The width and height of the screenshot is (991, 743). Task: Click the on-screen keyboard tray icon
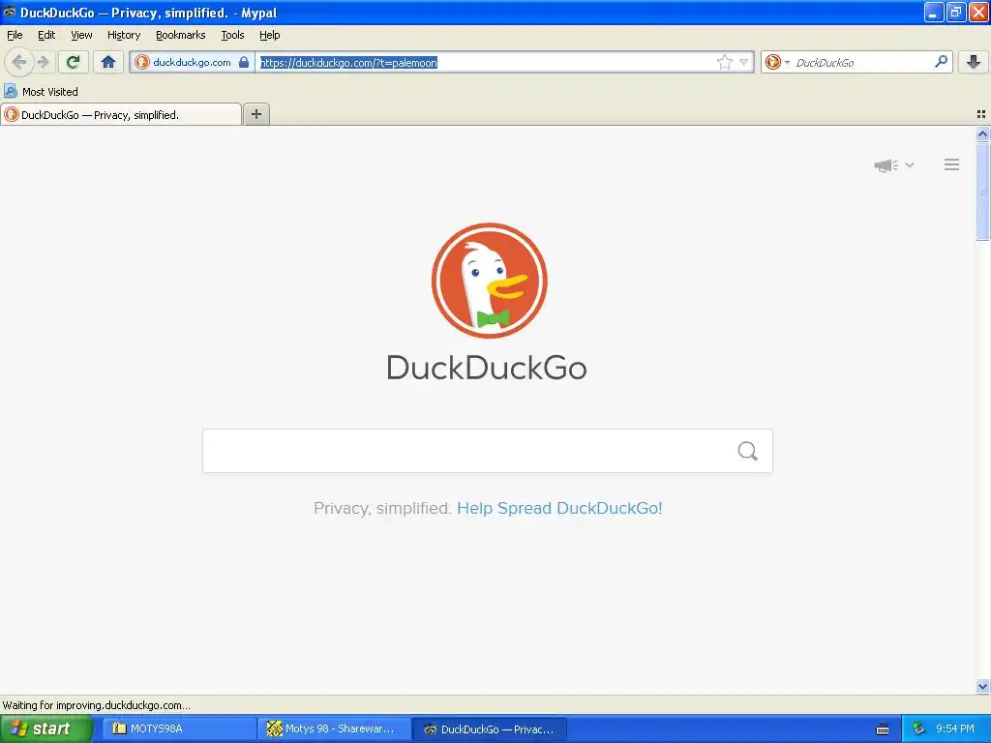[883, 729]
